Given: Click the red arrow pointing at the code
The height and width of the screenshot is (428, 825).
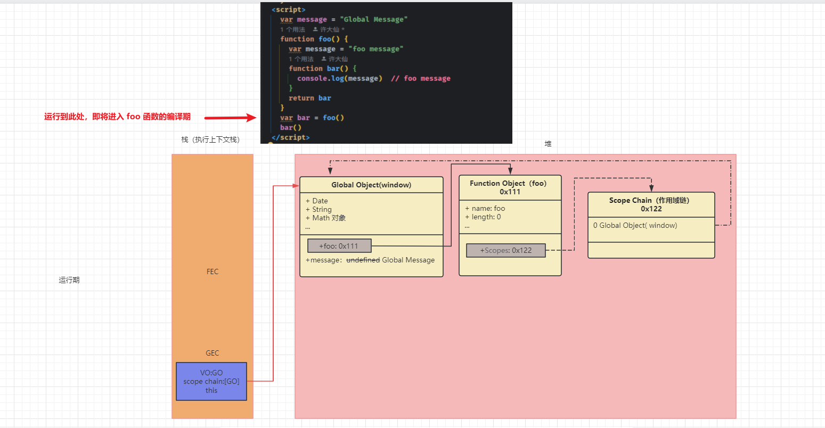Looking at the screenshot, I should [x=230, y=118].
